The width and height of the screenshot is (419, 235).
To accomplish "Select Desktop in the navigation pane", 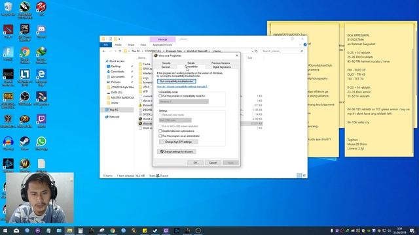I will click(x=116, y=67).
